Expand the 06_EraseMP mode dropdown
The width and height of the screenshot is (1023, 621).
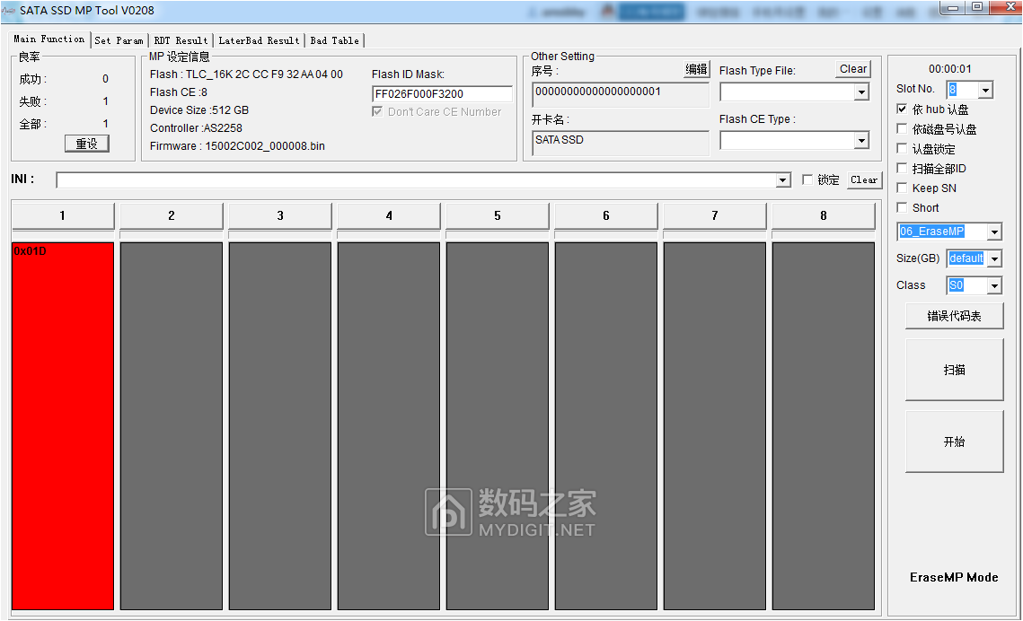[x=994, y=232]
